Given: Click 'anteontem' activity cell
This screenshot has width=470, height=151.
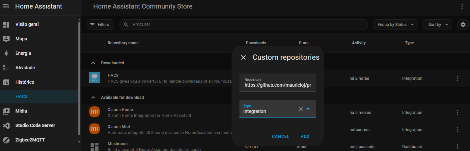Looking at the screenshot, I should [x=359, y=130].
